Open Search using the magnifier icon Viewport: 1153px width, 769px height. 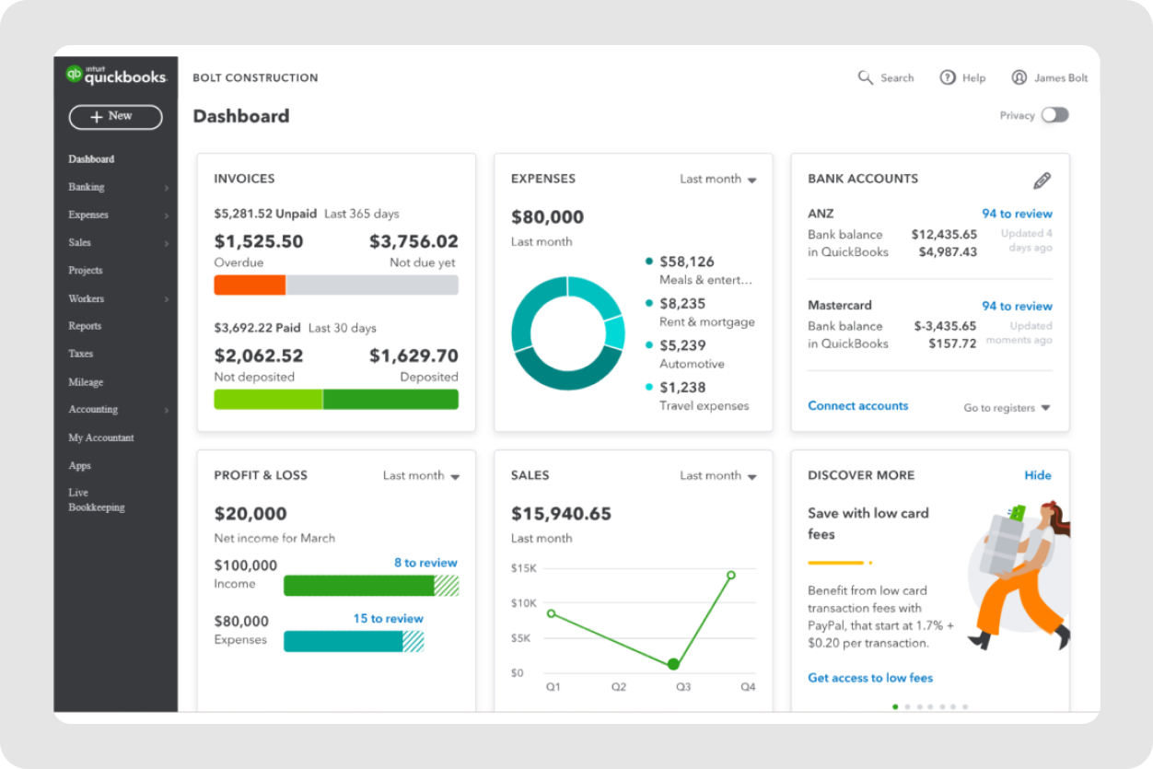(864, 77)
